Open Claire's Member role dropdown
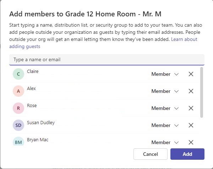Viewport: 213px width, 169px height. pos(165,74)
